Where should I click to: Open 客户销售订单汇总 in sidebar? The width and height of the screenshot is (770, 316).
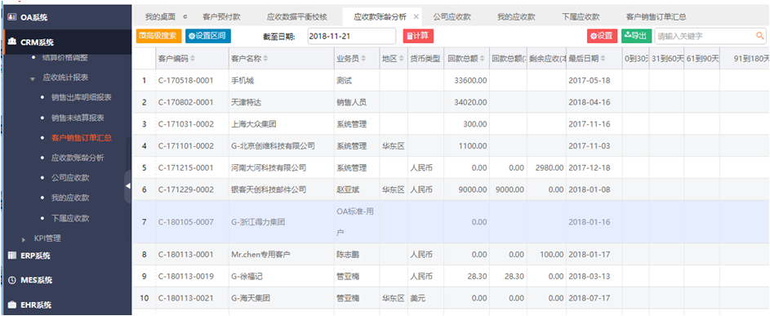point(81,138)
